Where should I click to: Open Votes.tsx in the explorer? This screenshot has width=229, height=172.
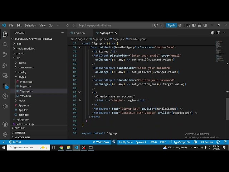(x=25, y=96)
